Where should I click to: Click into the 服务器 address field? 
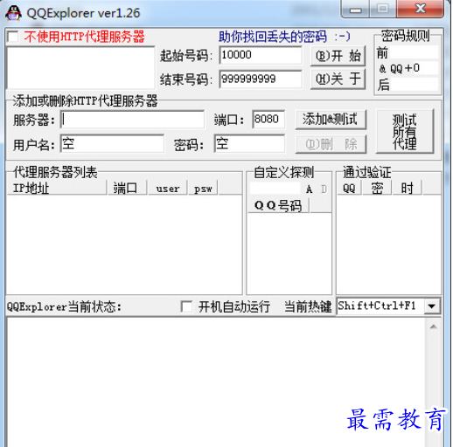(x=132, y=120)
